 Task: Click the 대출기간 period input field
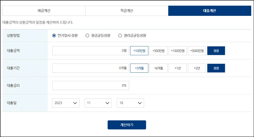[x=90, y=68]
